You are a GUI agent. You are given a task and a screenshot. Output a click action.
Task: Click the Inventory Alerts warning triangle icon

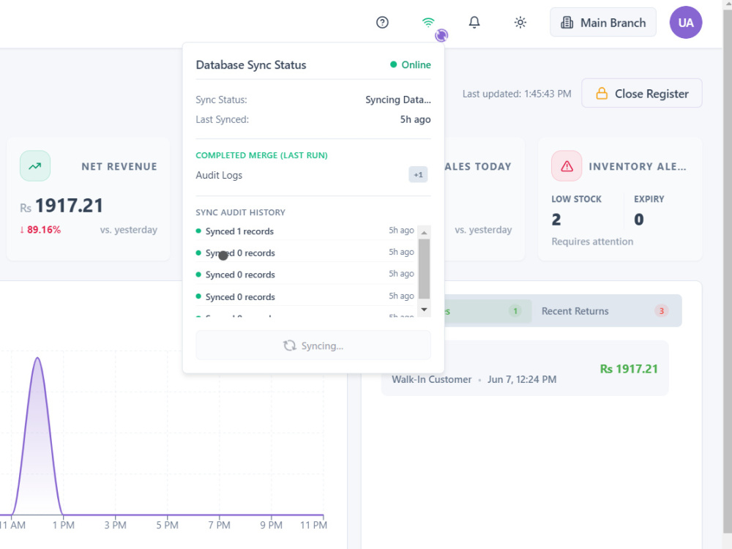(x=567, y=165)
